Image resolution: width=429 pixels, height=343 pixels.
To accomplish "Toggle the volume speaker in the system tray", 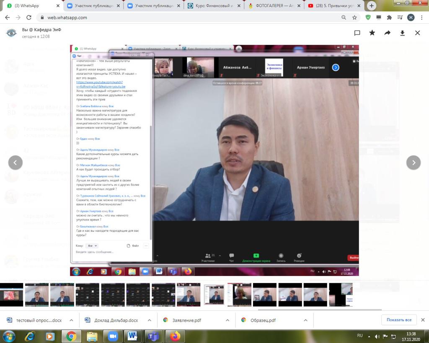I will pyautogui.click(x=377, y=336).
